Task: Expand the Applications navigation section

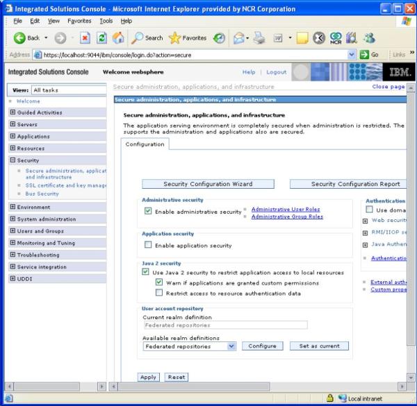Action: click(13, 136)
